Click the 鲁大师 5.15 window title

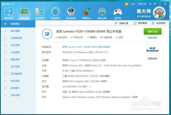[8, 4]
